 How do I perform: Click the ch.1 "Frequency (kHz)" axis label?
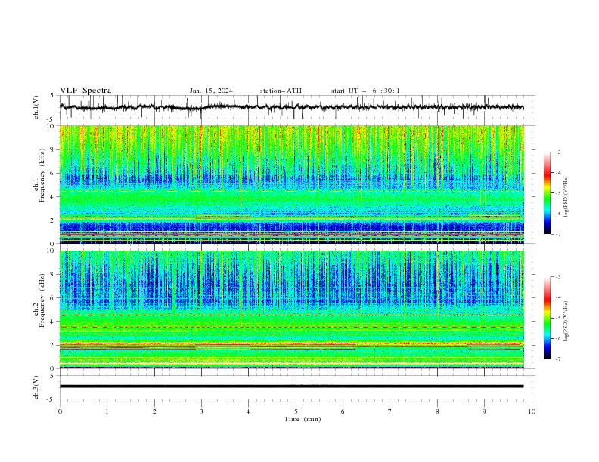[42, 175]
